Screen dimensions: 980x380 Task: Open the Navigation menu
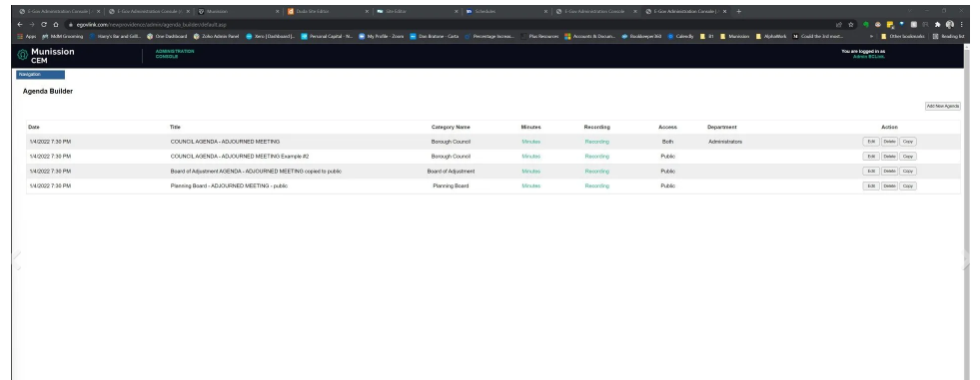click(x=41, y=75)
